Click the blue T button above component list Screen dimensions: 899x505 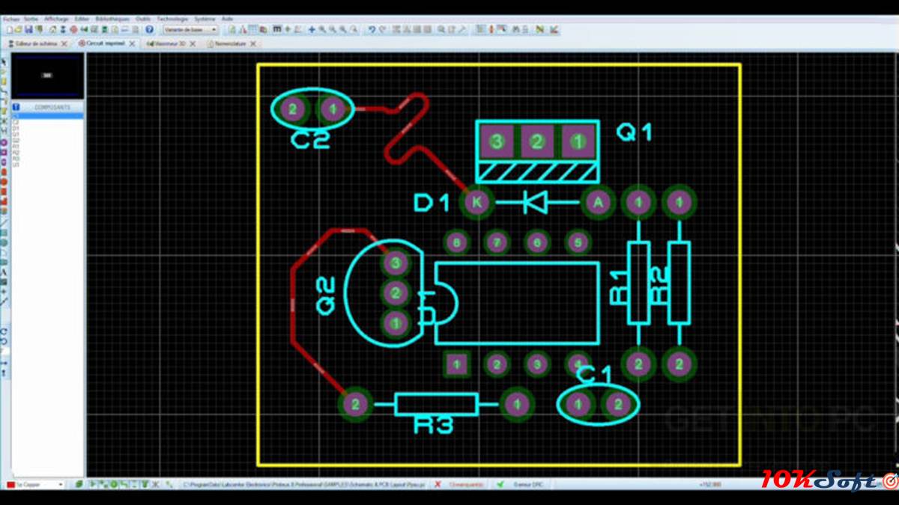point(16,107)
